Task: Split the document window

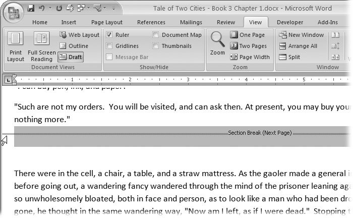Action: tap(289, 57)
